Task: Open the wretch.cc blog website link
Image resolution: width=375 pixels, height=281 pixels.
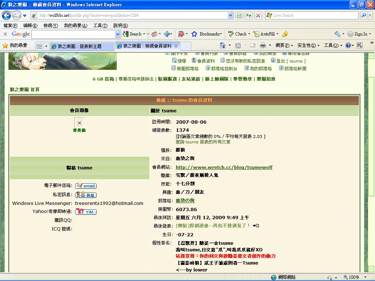Action: [224, 167]
